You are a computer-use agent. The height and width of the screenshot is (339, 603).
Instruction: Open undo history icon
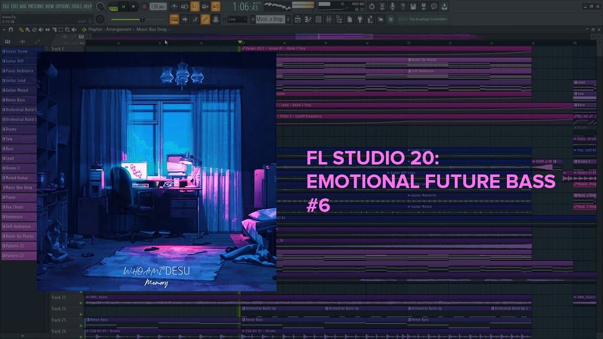pyautogui.click(x=371, y=7)
